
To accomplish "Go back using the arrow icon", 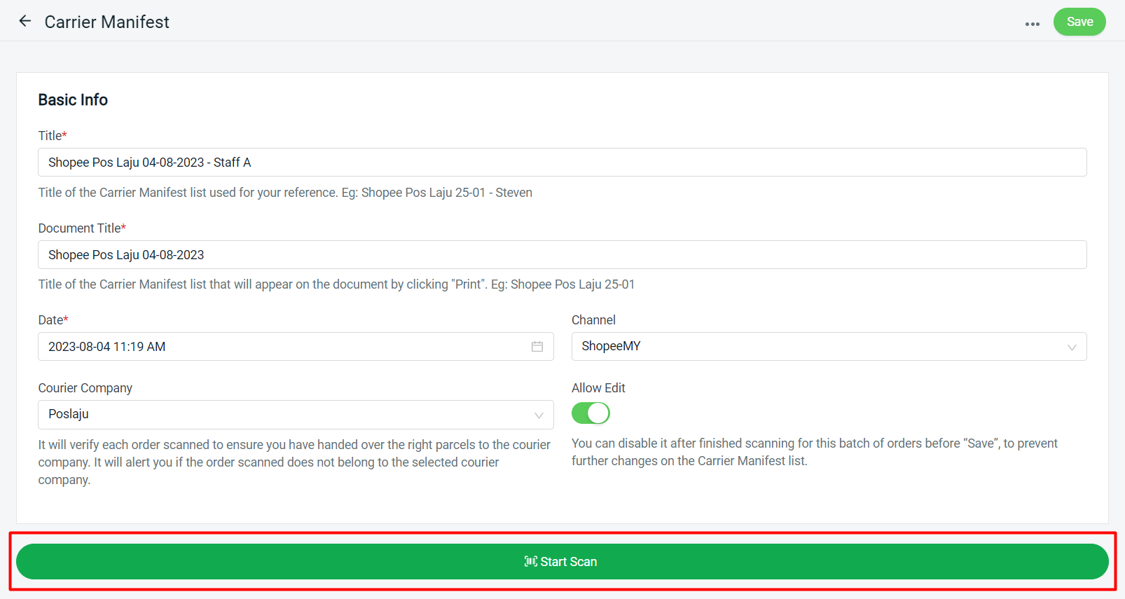I will [x=25, y=21].
